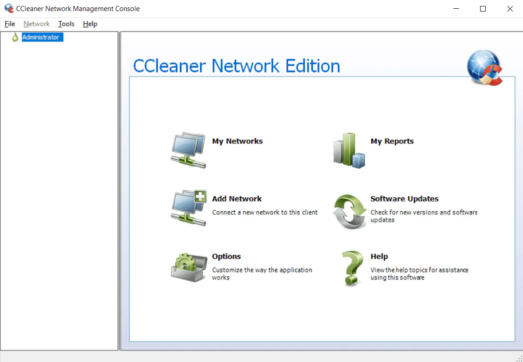Maximize the CCleaner console window
The height and width of the screenshot is (362, 523).
482,9
